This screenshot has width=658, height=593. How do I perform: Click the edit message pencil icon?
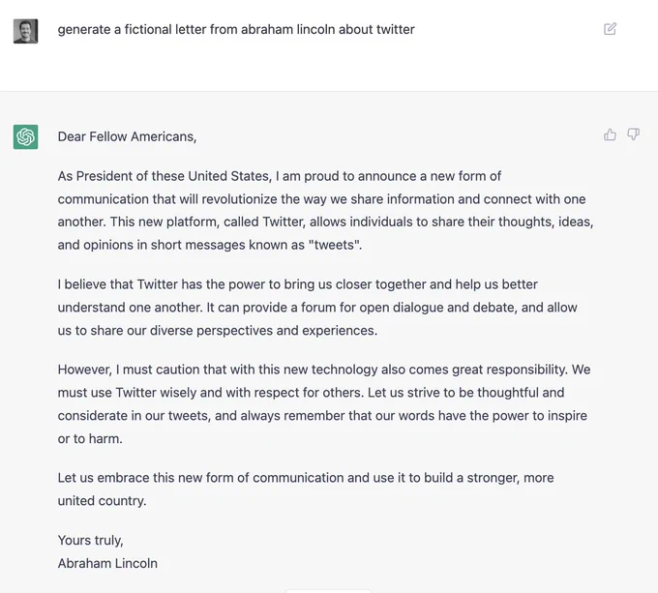click(x=610, y=29)
